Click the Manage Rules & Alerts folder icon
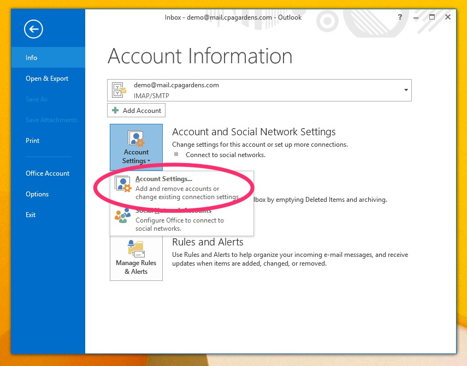Viewport: 467px width, 366px height. click(136, 249)
